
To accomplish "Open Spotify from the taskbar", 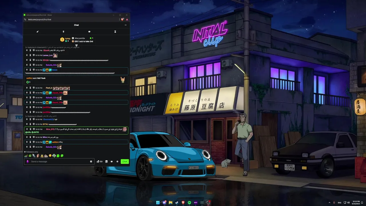I will coord(189,203).
